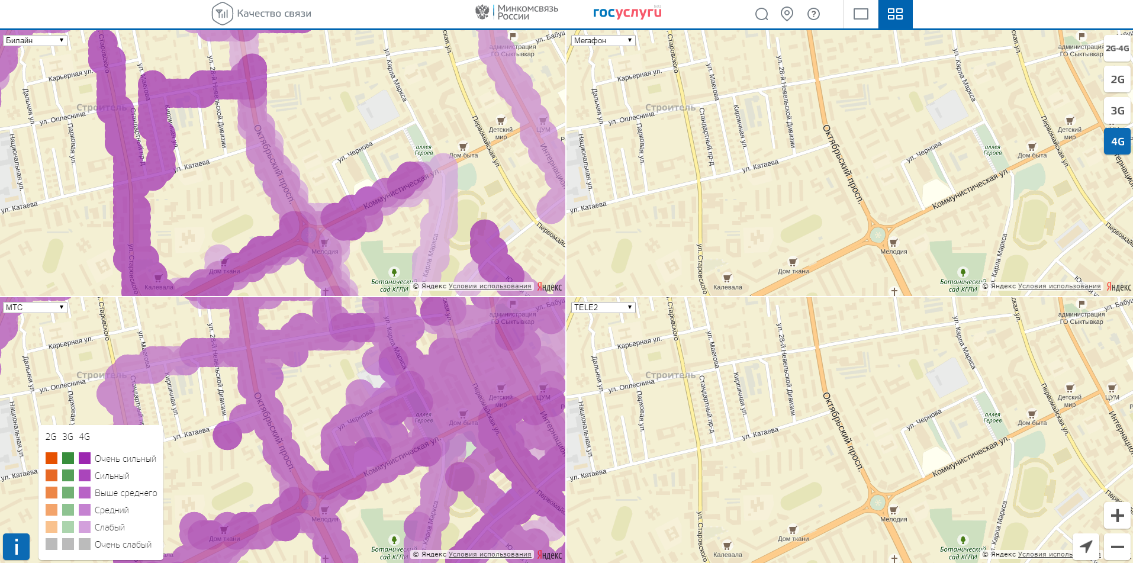Click Мелодия shop icon in Мегафон map
Viewport: 1133px width, 563px height.
893,243
